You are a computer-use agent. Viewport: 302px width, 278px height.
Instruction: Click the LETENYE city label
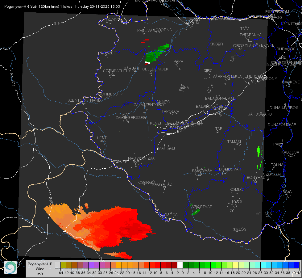119,162
